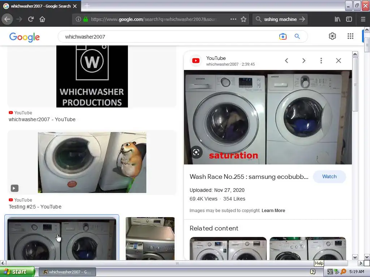Click preview panel scrollbar down arrow
This screenshot has width=370, height=277.
pos(355,257)
